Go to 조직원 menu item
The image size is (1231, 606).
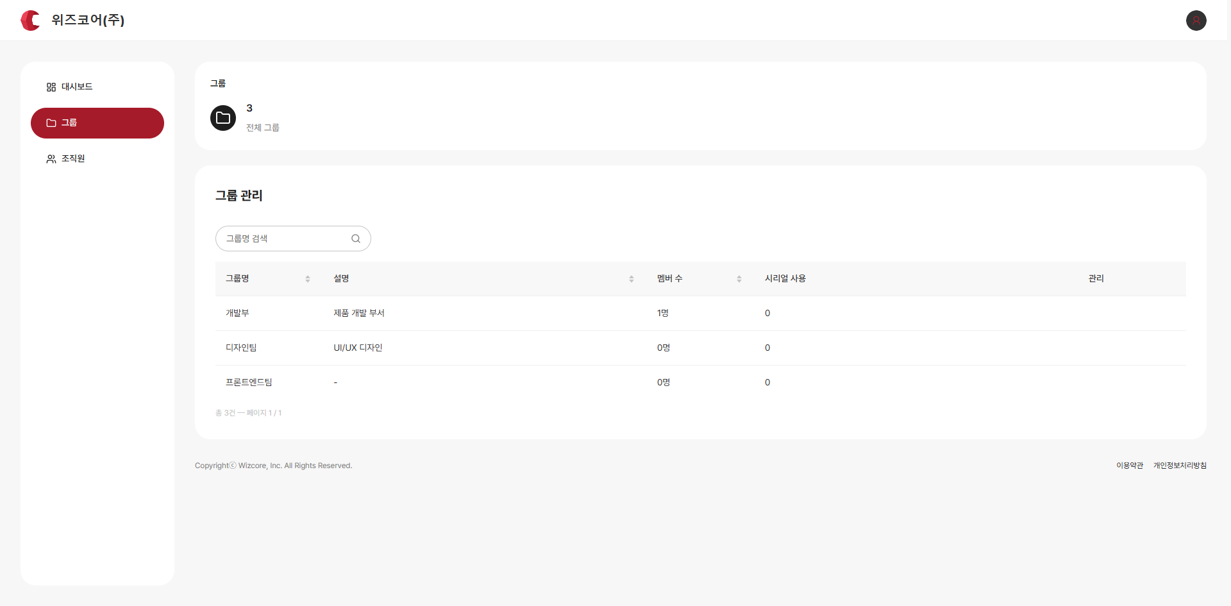coord(97,159)
